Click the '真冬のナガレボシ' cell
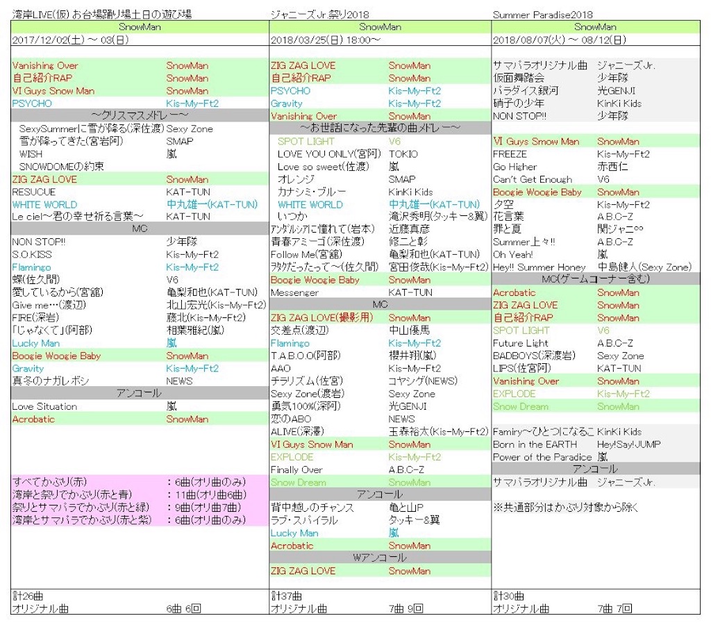This screenshot has height=625, width=711. (x=51, y=381)
